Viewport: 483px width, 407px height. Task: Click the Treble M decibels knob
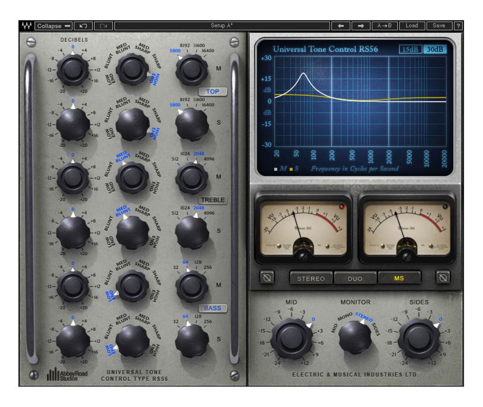pyautogui.click(x=73, y=178)
